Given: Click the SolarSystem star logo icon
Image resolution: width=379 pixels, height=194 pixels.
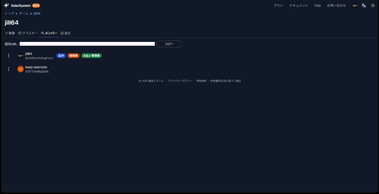Looking at the screenshot, I should 6,5.
